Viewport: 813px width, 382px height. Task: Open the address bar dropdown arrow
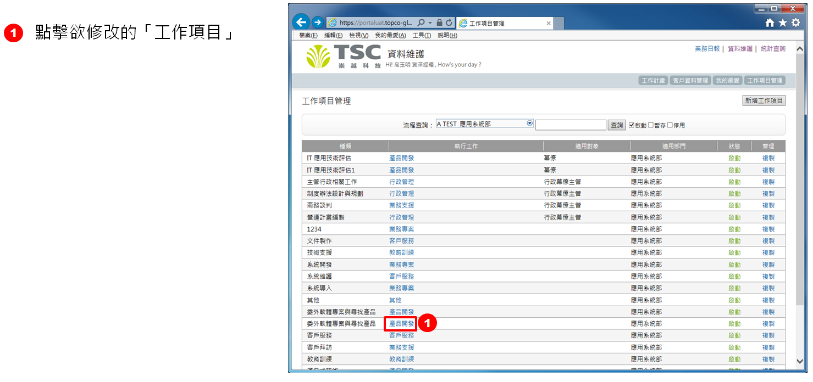point(430,23)
